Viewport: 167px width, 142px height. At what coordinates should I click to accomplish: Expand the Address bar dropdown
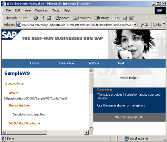(135, 25)
